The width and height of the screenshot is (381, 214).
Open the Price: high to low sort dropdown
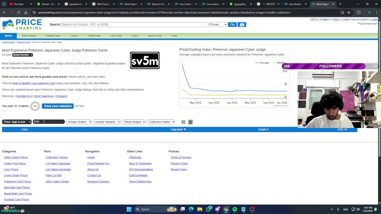(x=17, y=122)
